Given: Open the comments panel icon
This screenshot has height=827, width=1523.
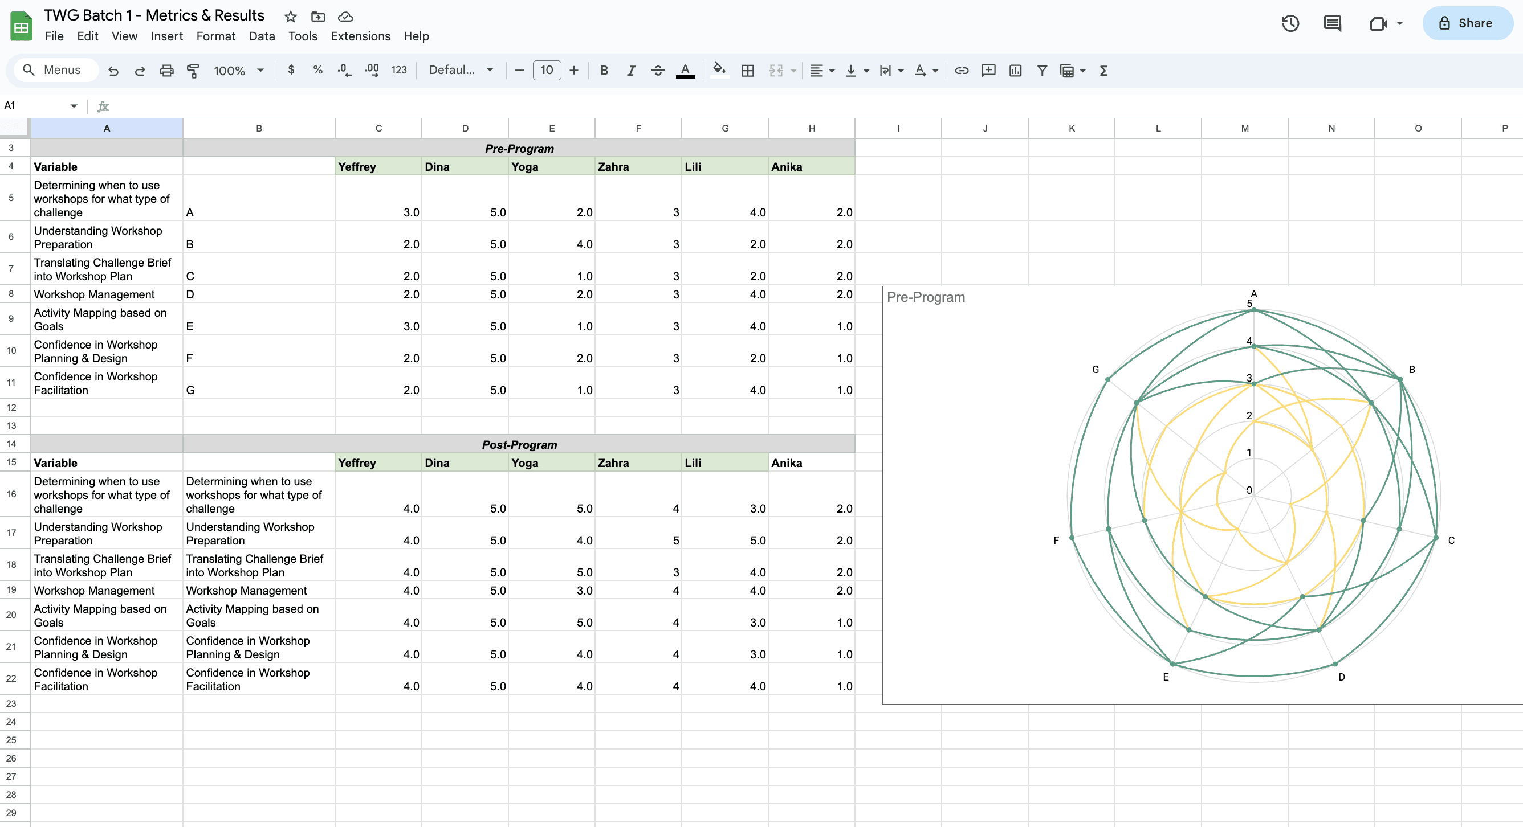Looking at the screenshot, I should 1332,23.
